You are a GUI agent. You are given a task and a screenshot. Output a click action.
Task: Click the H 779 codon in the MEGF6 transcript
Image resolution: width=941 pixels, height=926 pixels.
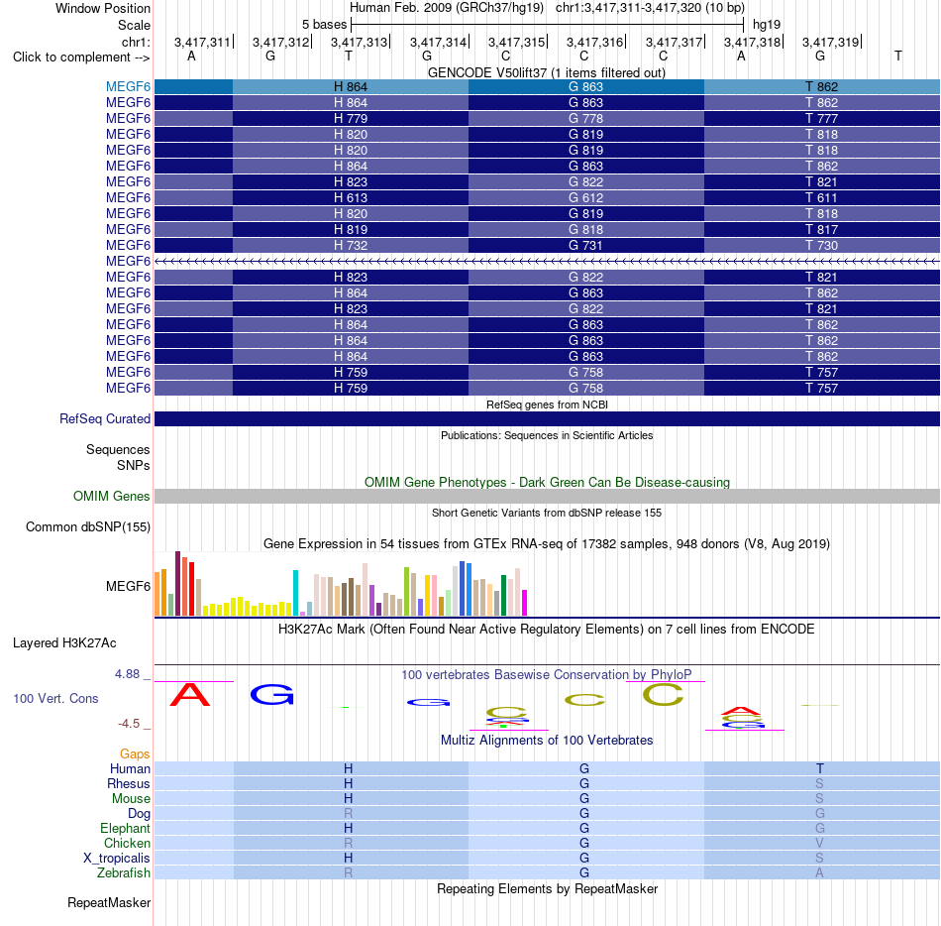click(x=351, y=118)
